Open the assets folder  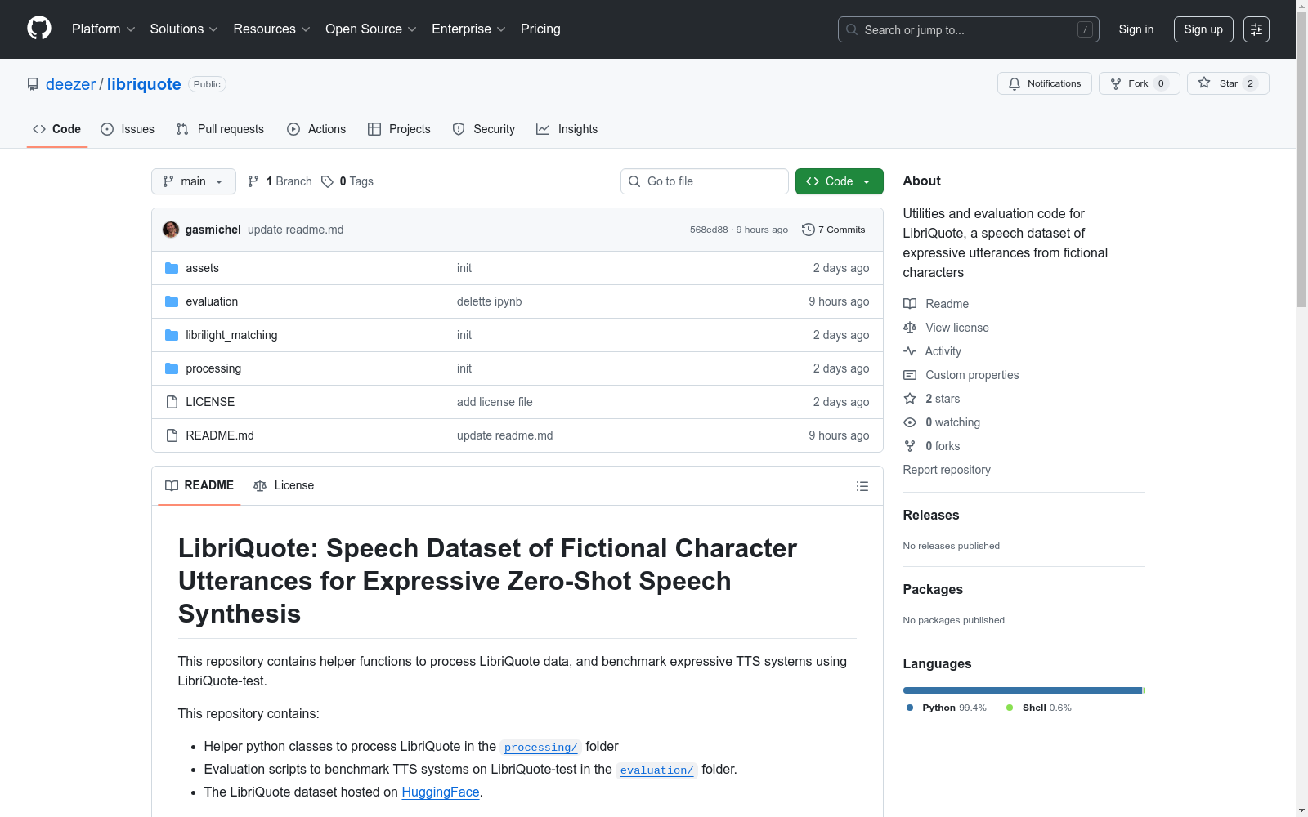pos(202,268)
